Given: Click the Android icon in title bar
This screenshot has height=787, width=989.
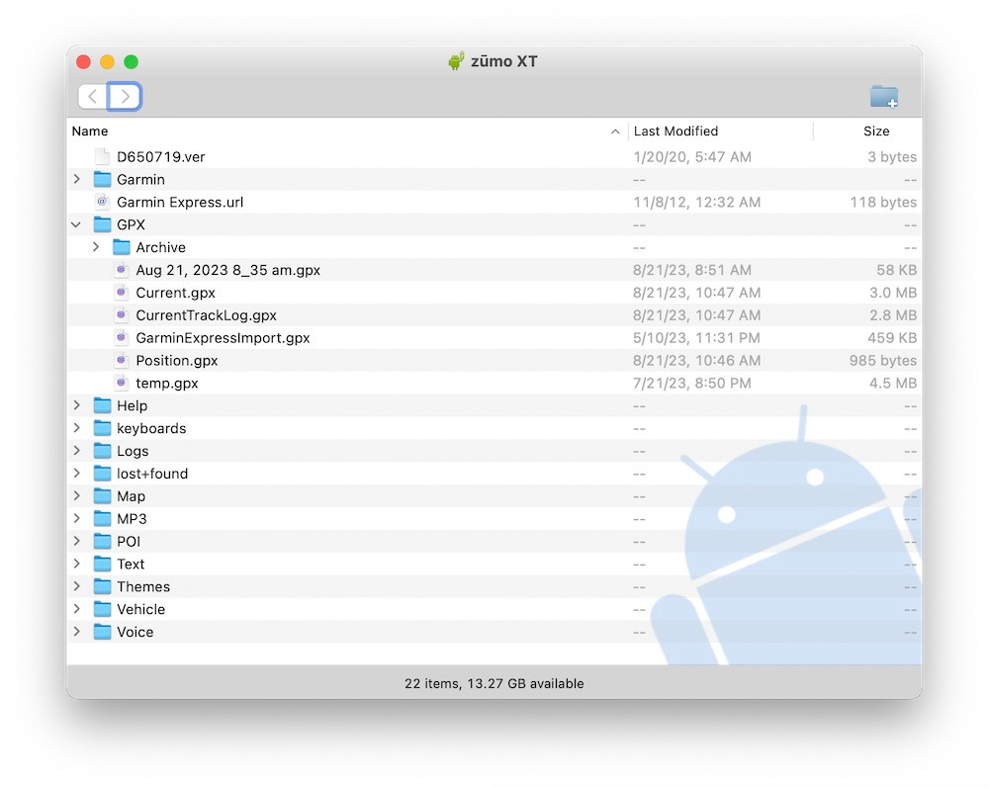Looking at the screenshot, I should coord(456,60).
